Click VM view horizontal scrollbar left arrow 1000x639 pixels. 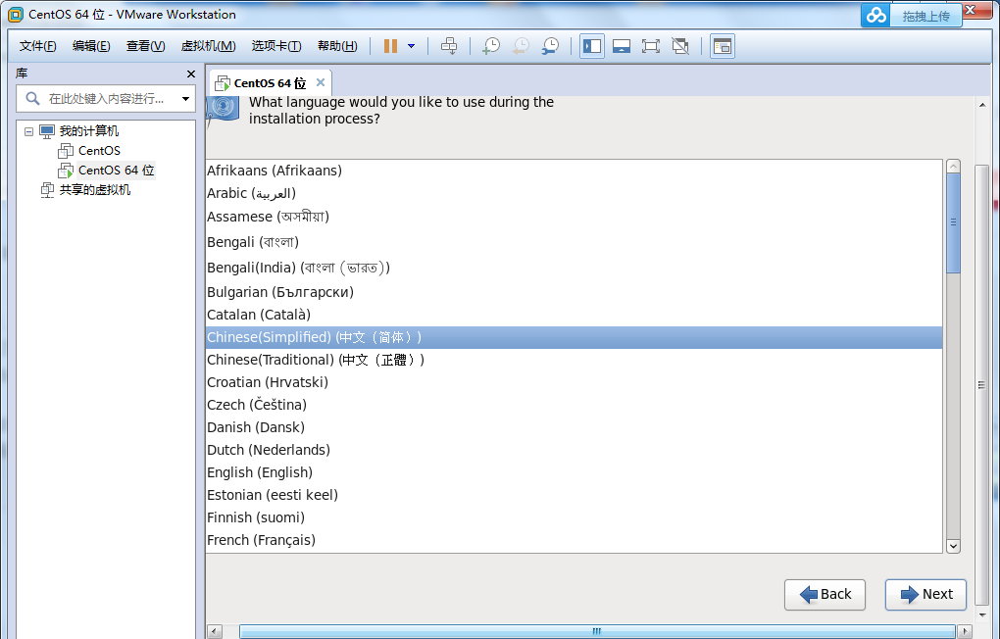tap(215, 631)
